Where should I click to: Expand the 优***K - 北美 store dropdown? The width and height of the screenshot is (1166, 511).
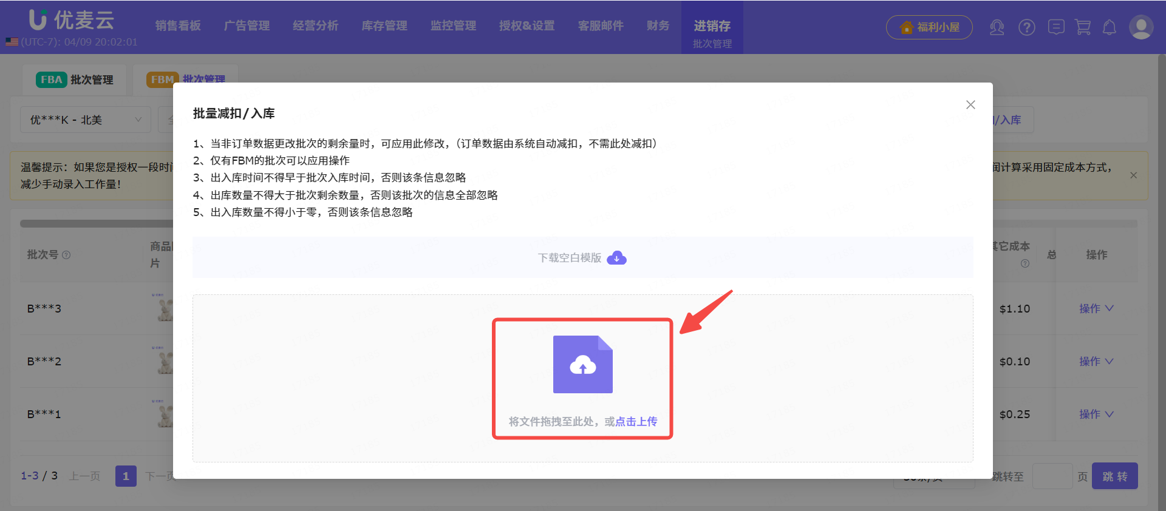86,120
